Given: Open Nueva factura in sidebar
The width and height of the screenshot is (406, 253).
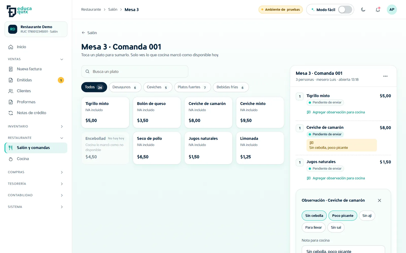Looking at the screenshot, I should [36, 69].
